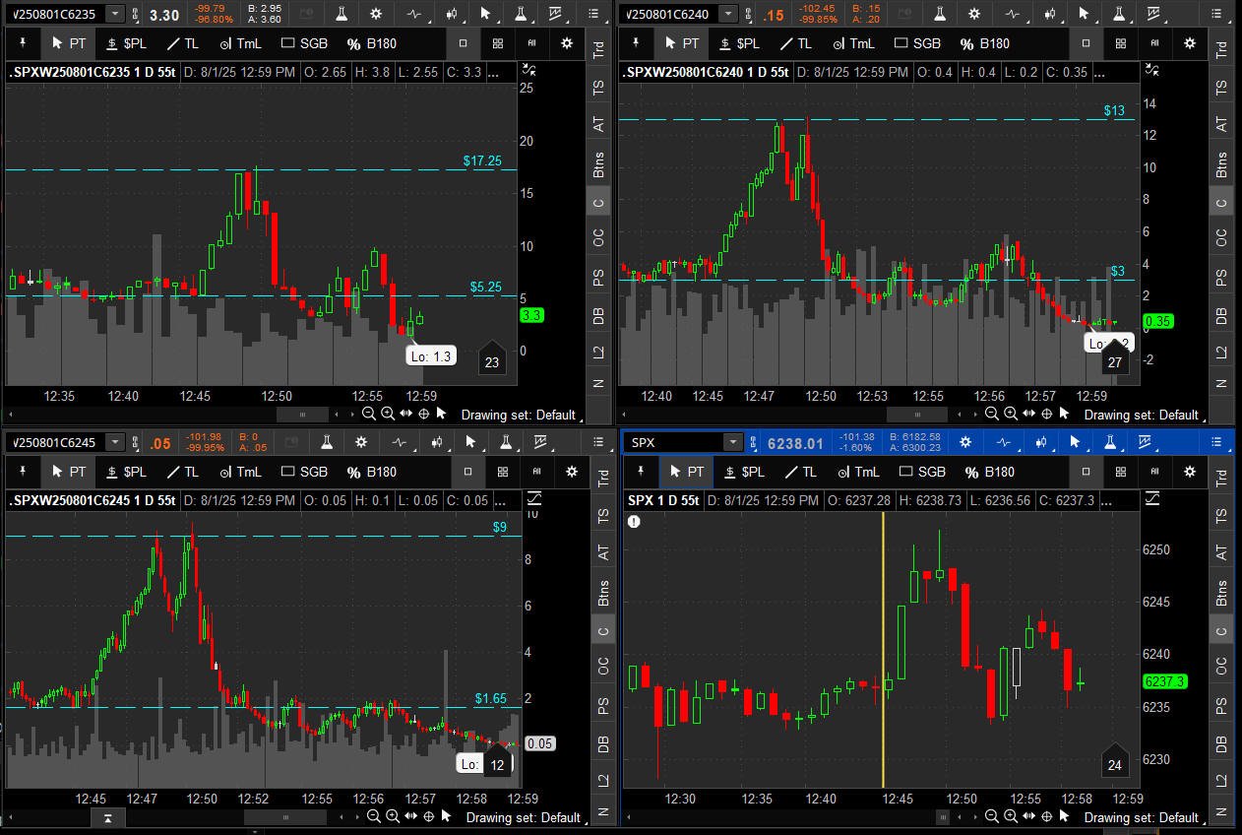Expand the symbol dropdown next to C6235
This screenshot has width=1242, height=835.
coord(115,14)
